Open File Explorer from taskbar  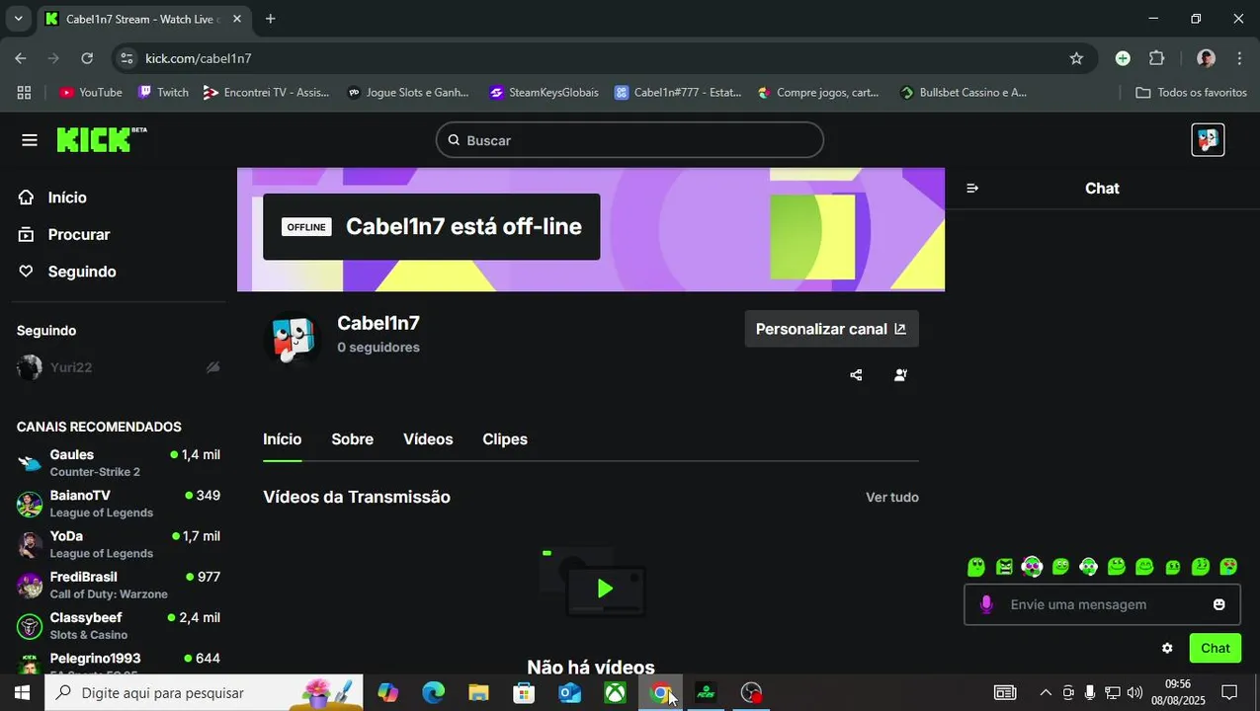[478, 693]
